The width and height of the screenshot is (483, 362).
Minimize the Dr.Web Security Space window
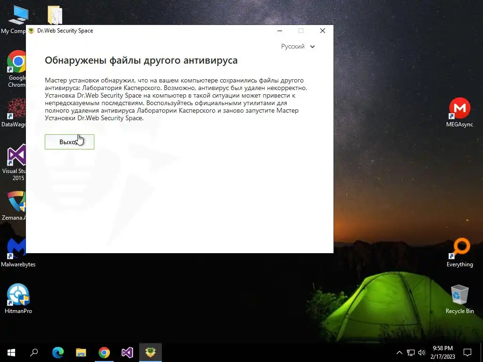click(x=280, y=31)
